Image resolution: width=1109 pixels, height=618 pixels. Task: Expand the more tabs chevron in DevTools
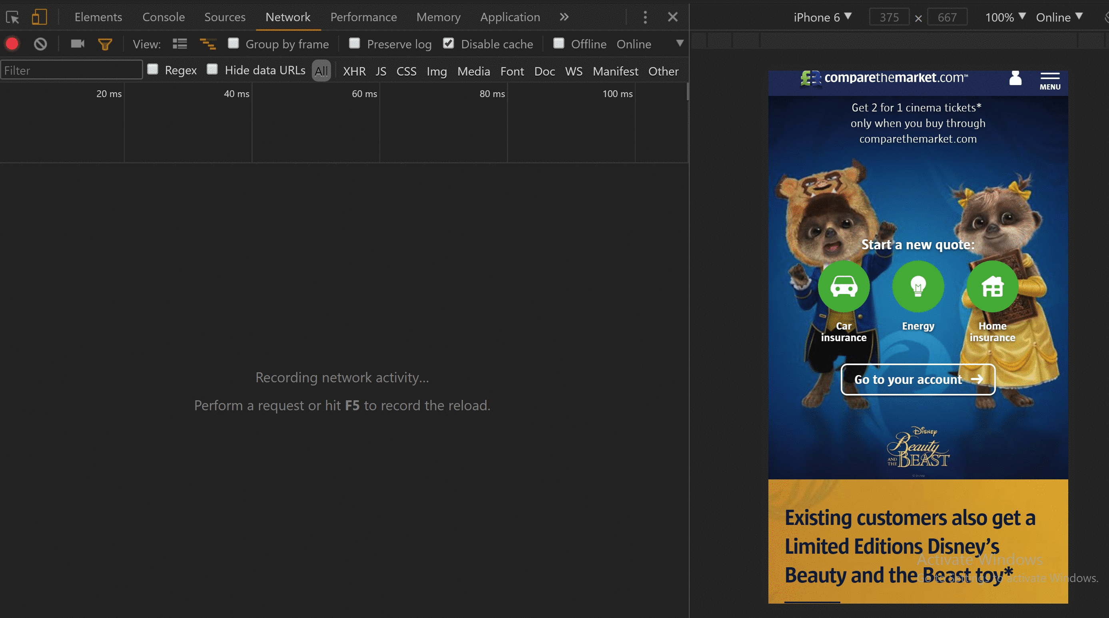[564, 17]
